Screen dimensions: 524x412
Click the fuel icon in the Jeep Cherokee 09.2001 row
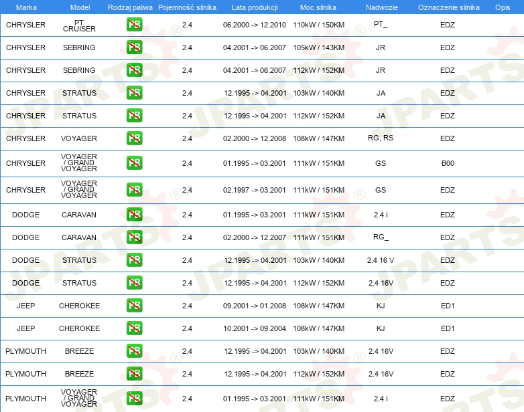point(134,305)
